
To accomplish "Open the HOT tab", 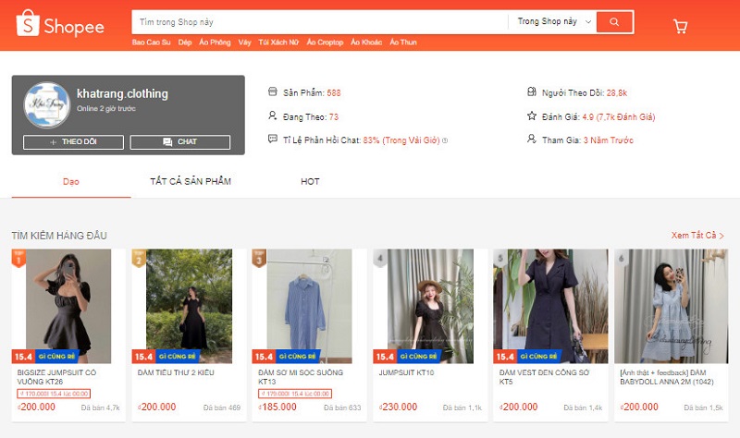I will pos(310,181).
